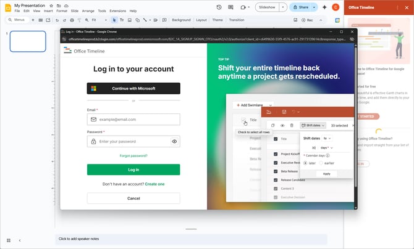Open the Share options dropdown arrow

(314, 7)
